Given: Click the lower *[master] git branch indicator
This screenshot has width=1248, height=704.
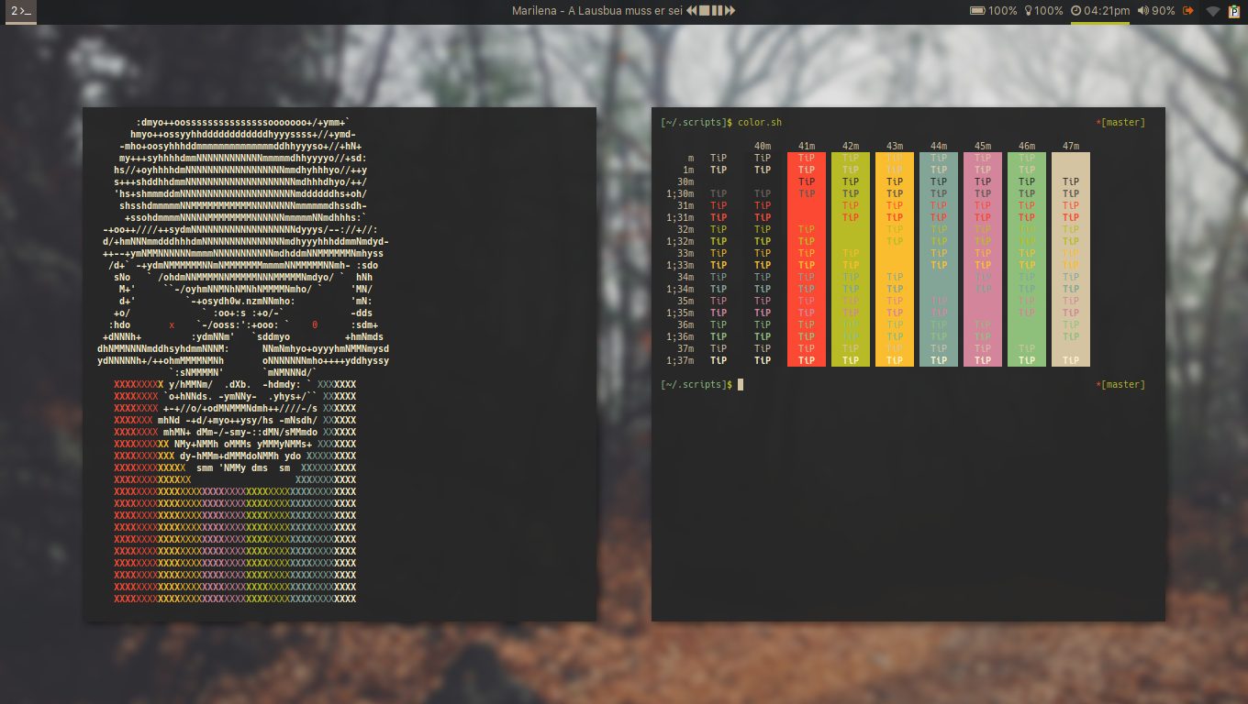Looking at the screenshot, I should (1120, 385).
